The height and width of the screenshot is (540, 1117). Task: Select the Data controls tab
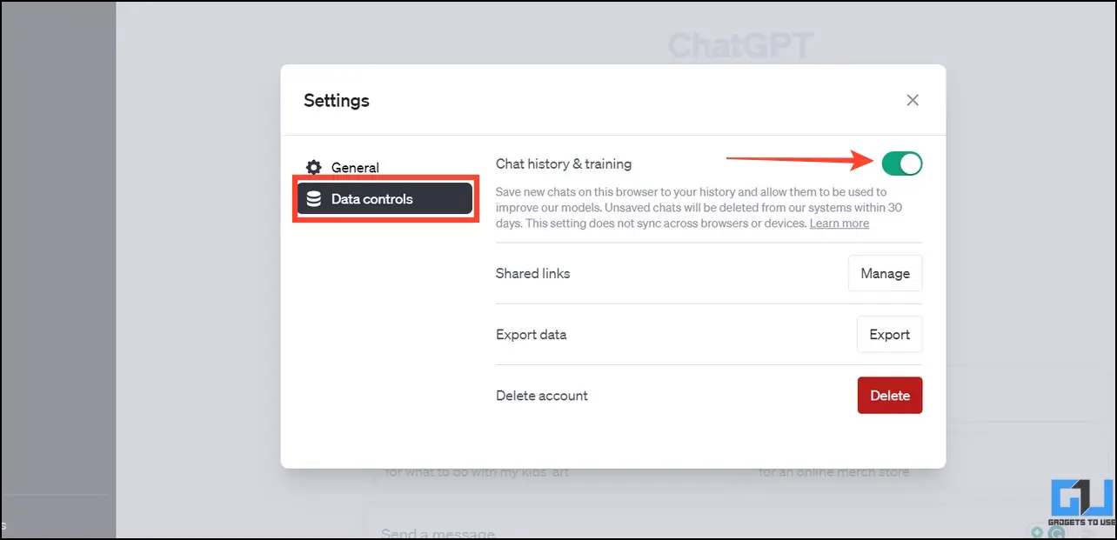[385, 199]
